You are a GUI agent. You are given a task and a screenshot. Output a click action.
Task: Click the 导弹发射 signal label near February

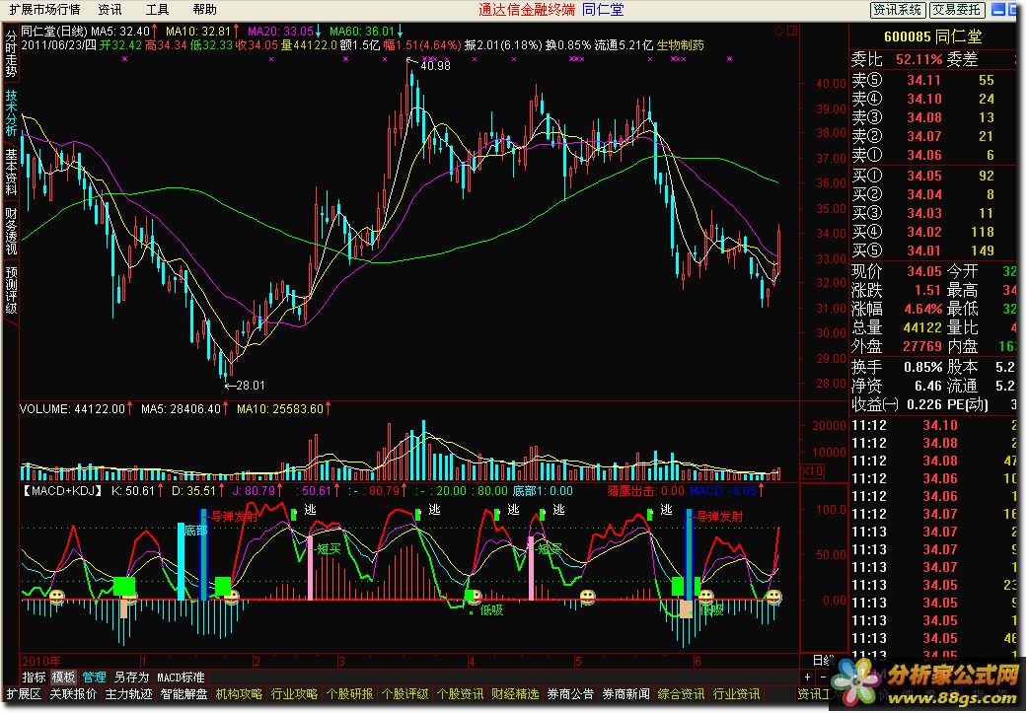pyautogui.click(x=234, y=517)
